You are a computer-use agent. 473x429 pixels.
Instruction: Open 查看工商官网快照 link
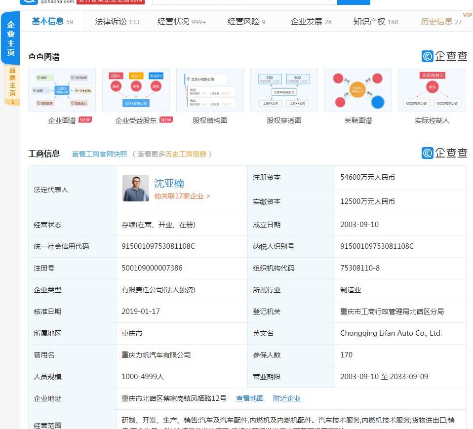pos(99,154)
